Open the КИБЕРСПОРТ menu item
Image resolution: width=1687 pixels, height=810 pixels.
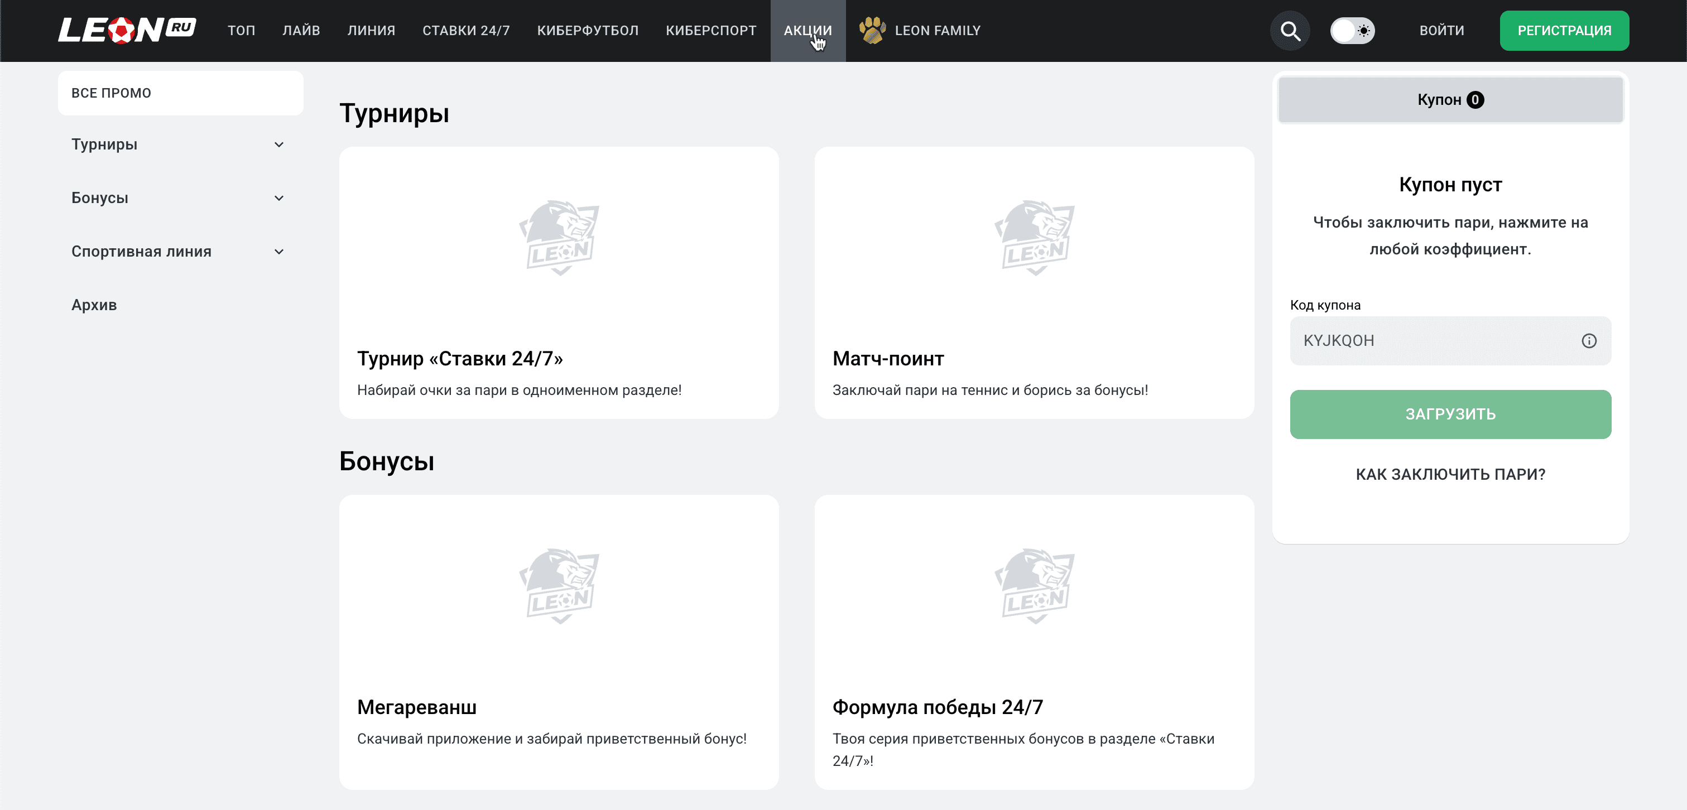tap(710, 31)
